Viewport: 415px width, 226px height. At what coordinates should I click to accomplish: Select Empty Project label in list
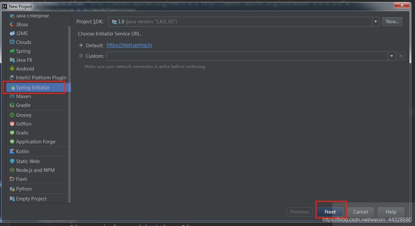click(31, 199)
